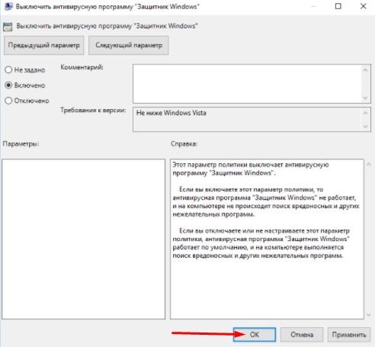The height and width of the screenshot is (347, 375).
Task: Click the 'Отмена' button
Action: point(302,334)
